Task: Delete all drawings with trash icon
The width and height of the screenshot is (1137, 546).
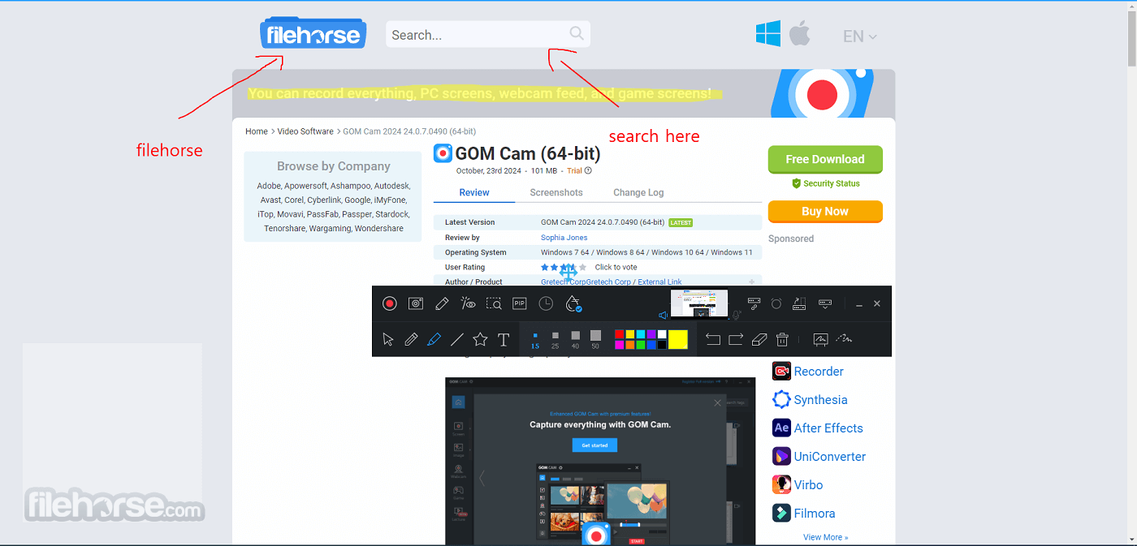Action: [x=782, y=339]
